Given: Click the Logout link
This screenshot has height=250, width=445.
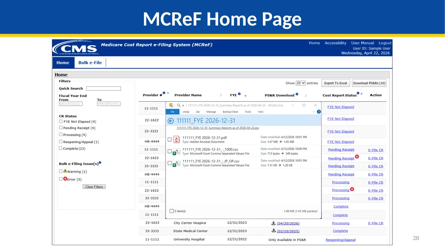Looking at the screenshot, I should point(385,43).
